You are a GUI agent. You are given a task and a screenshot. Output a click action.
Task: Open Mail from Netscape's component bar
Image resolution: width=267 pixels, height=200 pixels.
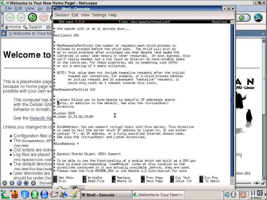(12, 183)
